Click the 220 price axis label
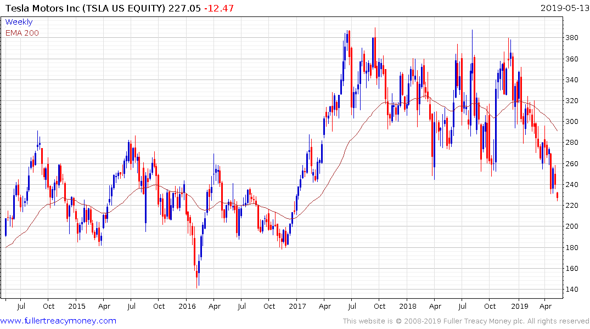 (572, 205)
